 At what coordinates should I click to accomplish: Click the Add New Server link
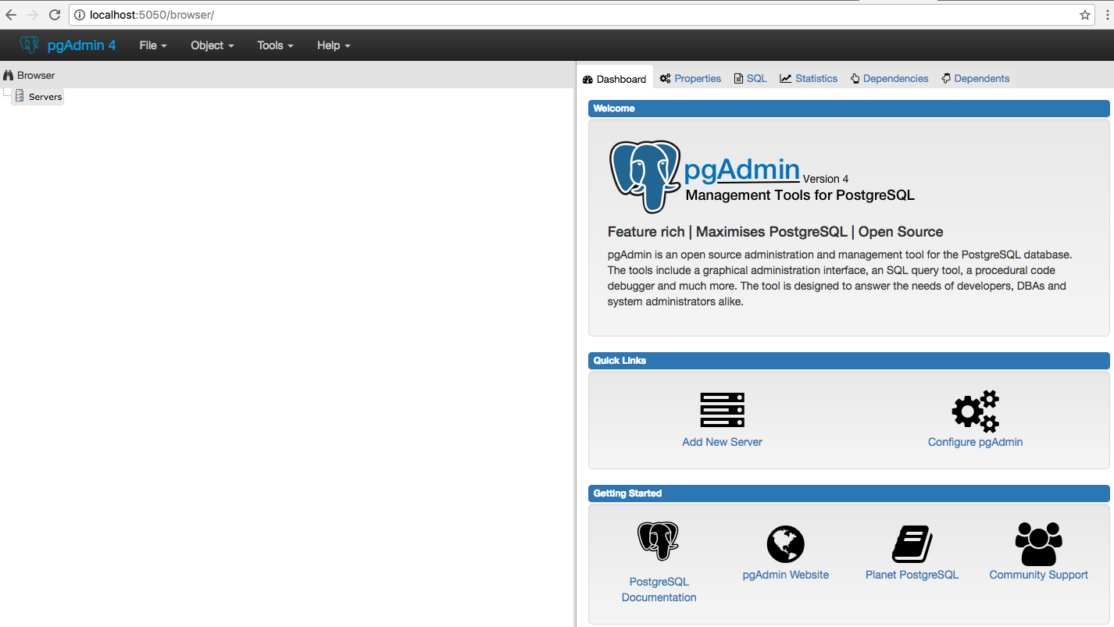click(722, 442)
